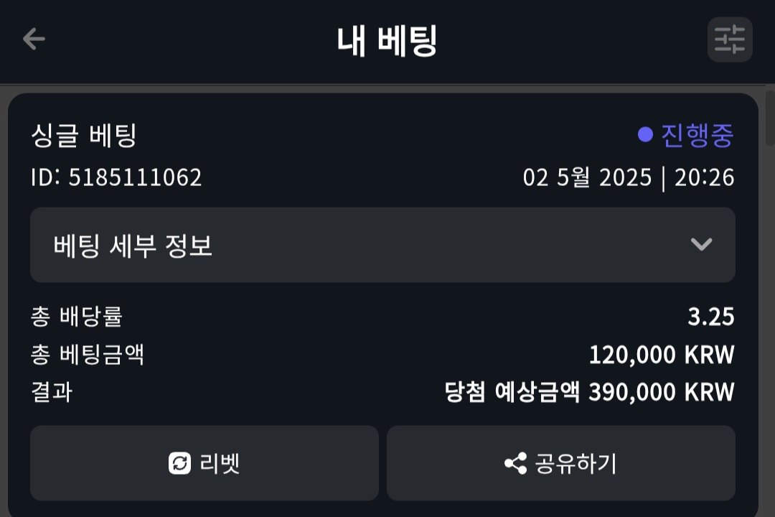Viewport: 775px width, 517px height.
Task: Click the date 02 5월 2025
Action: (587, 177)
